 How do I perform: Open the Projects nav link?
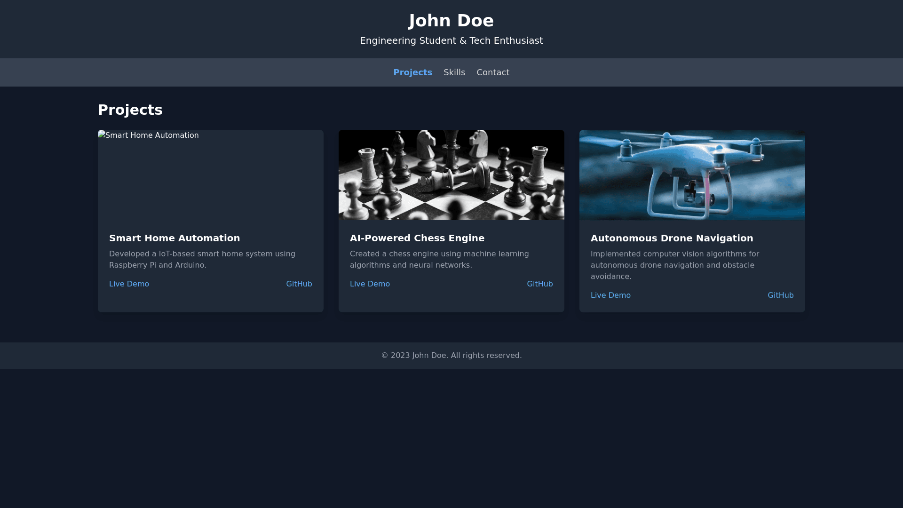412,72
